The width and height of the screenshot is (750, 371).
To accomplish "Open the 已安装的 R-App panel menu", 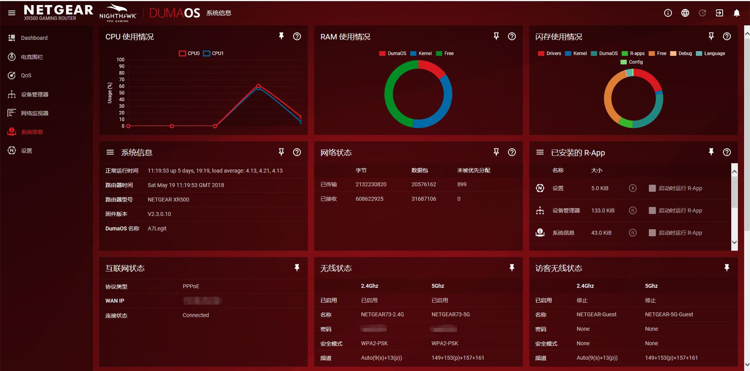I will click(x=540, y=152).
